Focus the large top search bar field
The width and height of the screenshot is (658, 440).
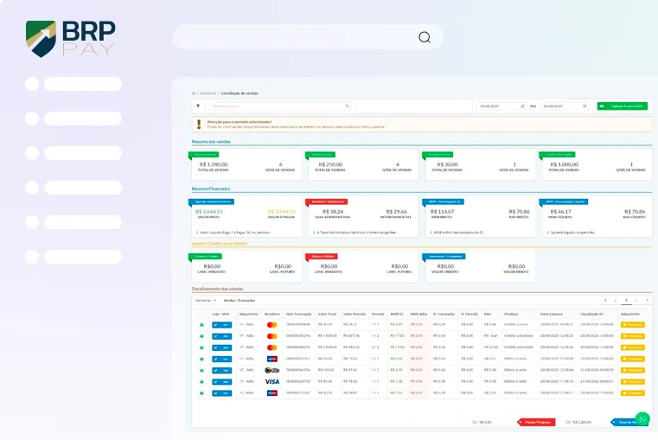tap(307, 37)
